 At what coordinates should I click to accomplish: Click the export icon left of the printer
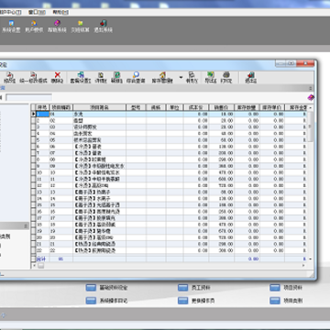click(x=211, y=75)
